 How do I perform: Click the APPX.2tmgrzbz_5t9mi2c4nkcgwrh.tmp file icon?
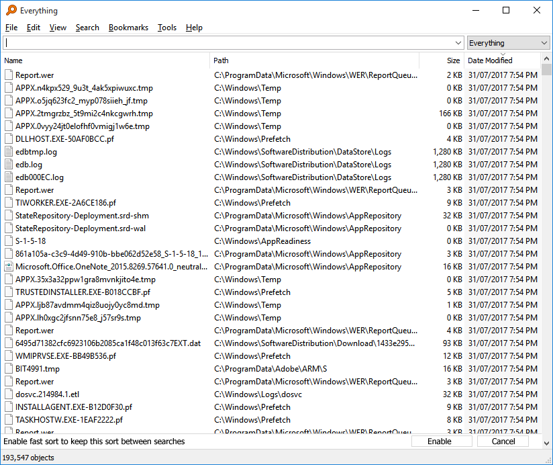[9, 114]
